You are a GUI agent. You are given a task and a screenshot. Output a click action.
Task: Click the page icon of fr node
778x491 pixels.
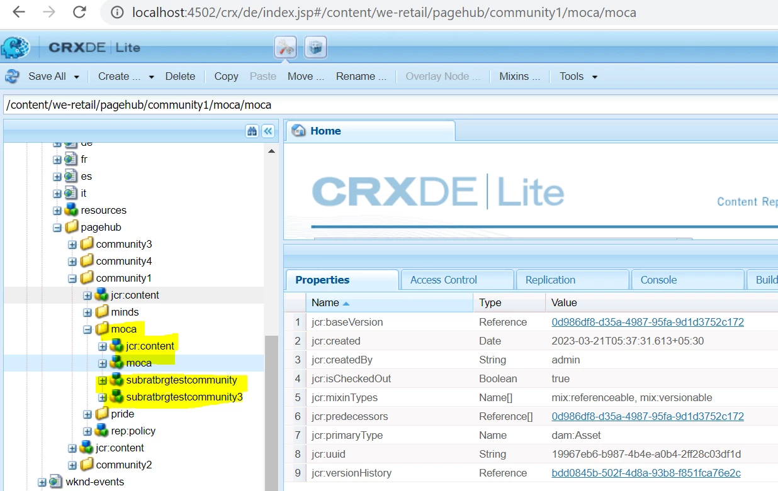pyautogui.click(x=70, y=160)
